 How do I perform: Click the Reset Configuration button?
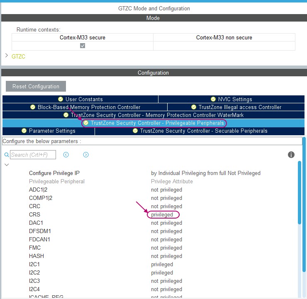(36, 86)
